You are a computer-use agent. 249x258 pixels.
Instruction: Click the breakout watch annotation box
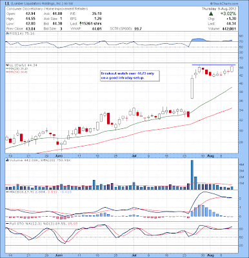click(130, 75)
